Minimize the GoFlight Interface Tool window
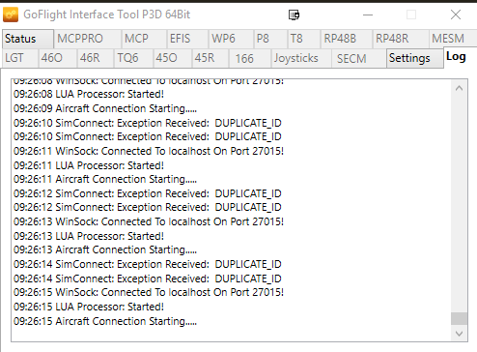 [368, 15]
